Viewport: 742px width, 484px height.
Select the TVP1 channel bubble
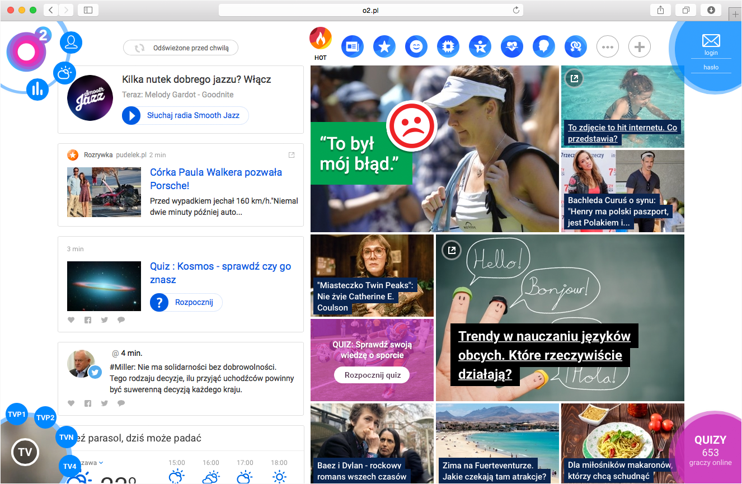(x=17, y=415)
